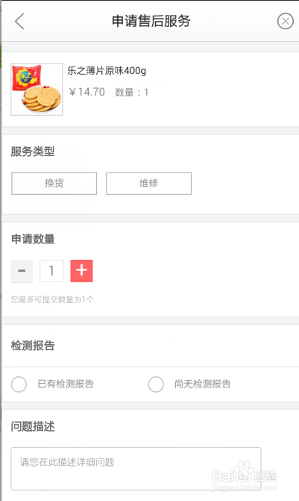Image resolution: width=299 pixels, height=501 pixels.
Task: Select the 换货 service type
Action: coord(54,184)
